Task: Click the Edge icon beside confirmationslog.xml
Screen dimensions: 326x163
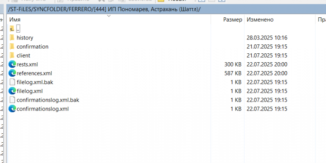Action: click(12, 109)
